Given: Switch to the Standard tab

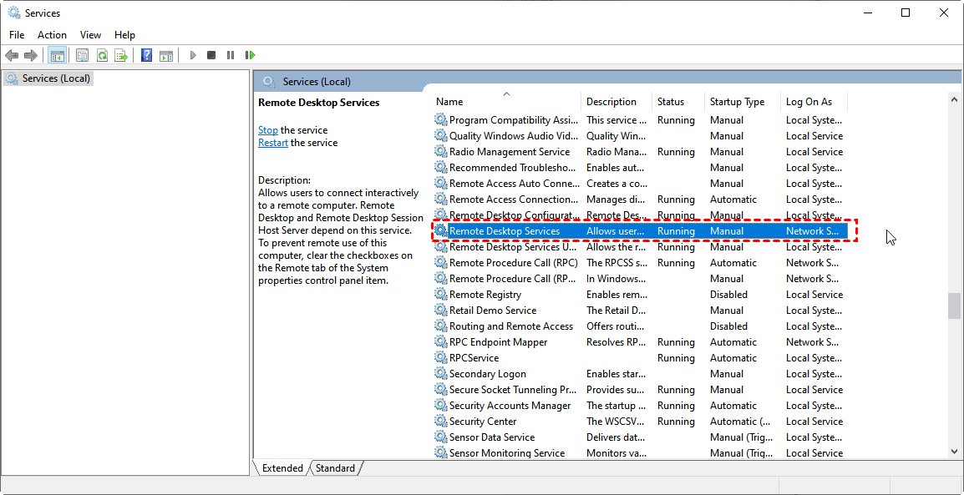Looking at the screenshot, I should (335, 468).
